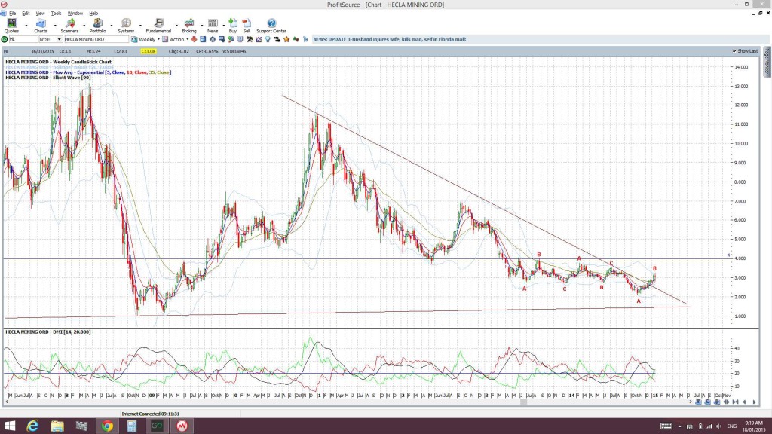Click the Buy order icon
The height and width of the screenshot is (434, 772).
click(233, 23)
